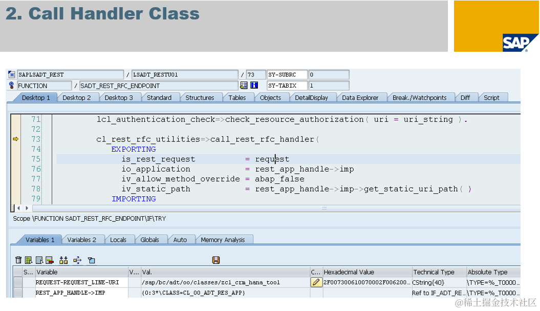Click the FUNCTION event type field
The width and height of the screenshot is (540, 311).
coord(45,86)
